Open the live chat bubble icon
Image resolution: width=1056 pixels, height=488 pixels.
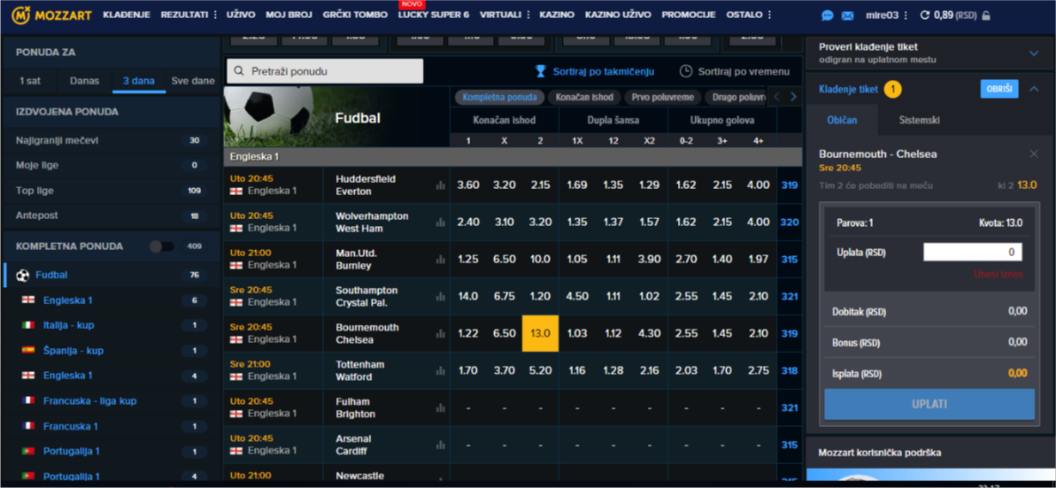click(x=827, y=15)
